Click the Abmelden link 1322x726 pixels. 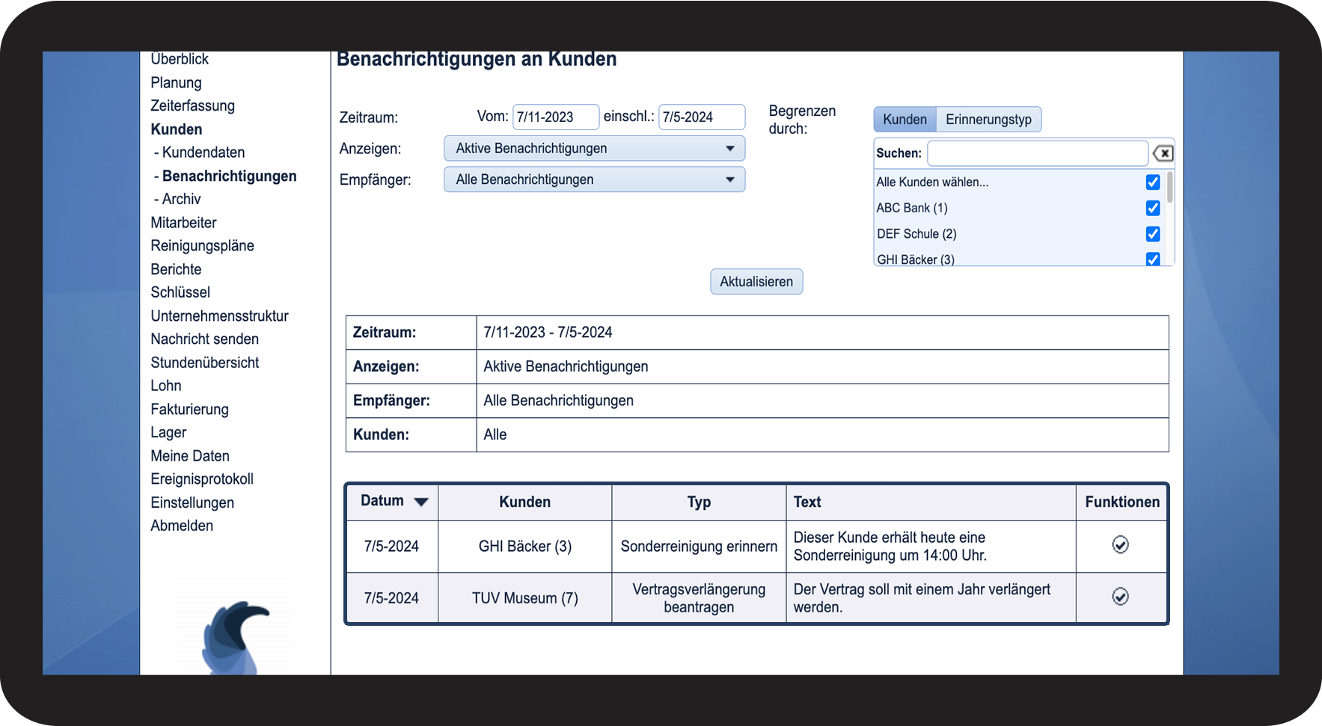click(182, 526)
